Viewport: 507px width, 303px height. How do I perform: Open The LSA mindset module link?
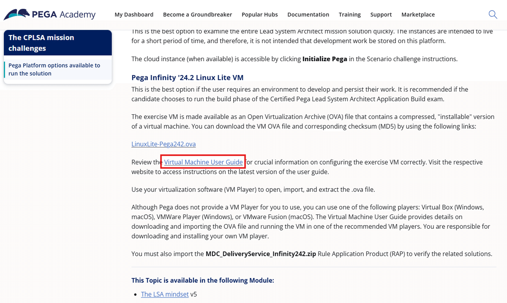click(165, 294)
